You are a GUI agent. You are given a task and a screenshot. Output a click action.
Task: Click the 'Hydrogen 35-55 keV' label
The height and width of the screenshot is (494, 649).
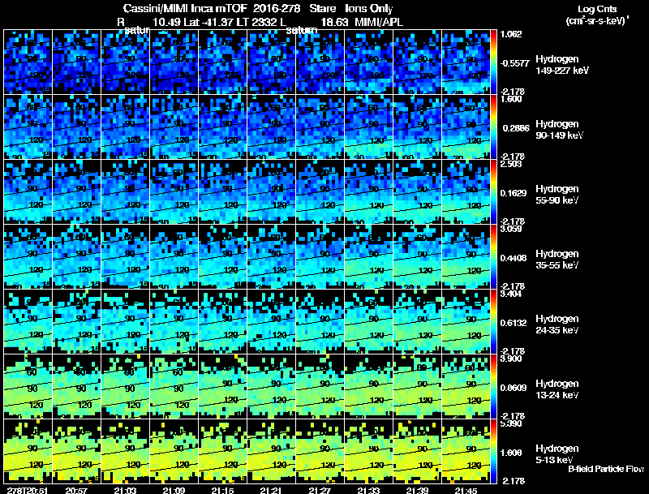click(557, 260)
